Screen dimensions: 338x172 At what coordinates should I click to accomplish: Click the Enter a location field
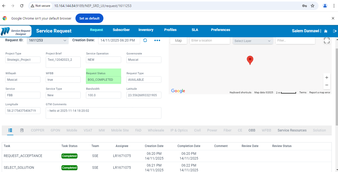pos(210,40)
